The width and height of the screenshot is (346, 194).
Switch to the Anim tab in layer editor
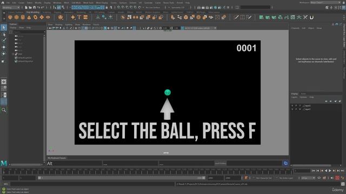pyautogui.click(x=303, y=94)
